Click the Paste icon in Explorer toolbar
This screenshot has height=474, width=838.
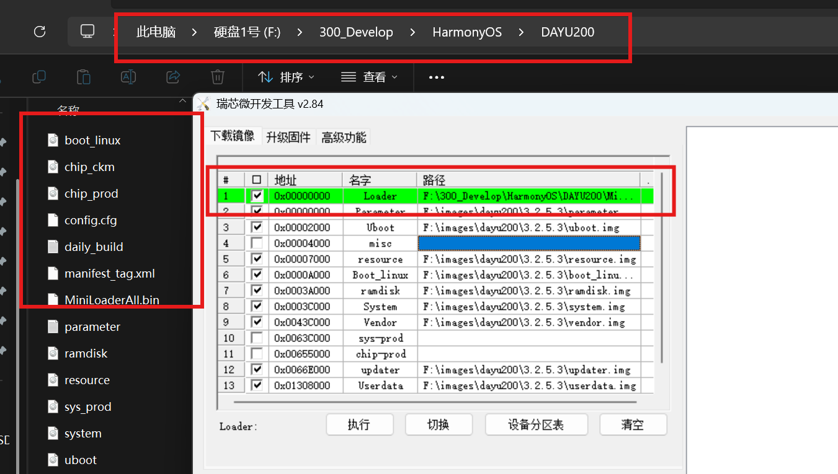[83, 77]
